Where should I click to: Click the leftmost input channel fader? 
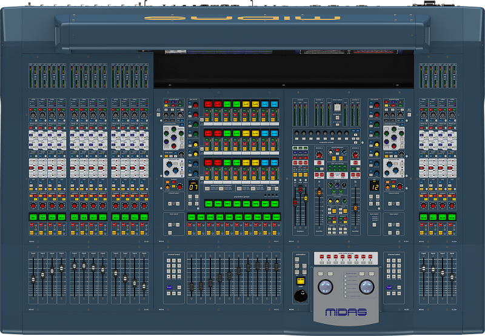(33, 278)
